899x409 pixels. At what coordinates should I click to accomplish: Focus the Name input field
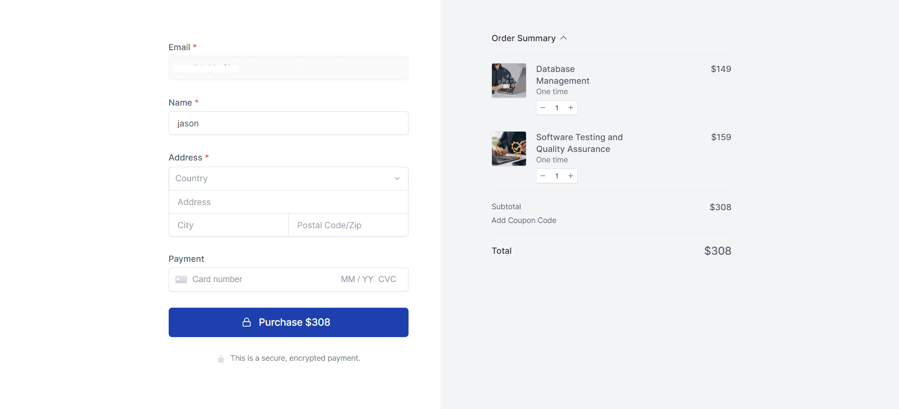pos(288,124)
